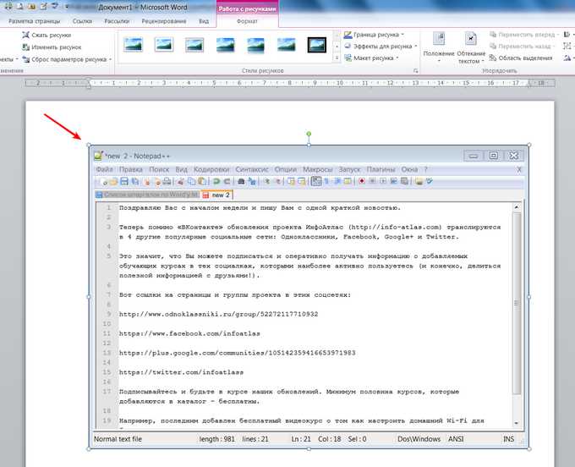The height and width of the screenshot is (467, 575).
Task: Click the Undo green arrow in Notepad++ toolbar
Action: point(216,181)
